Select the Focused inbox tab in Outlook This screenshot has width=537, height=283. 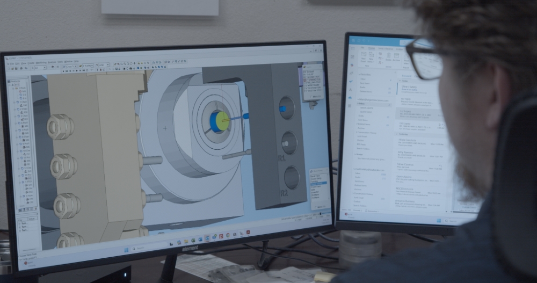point(407,76)
